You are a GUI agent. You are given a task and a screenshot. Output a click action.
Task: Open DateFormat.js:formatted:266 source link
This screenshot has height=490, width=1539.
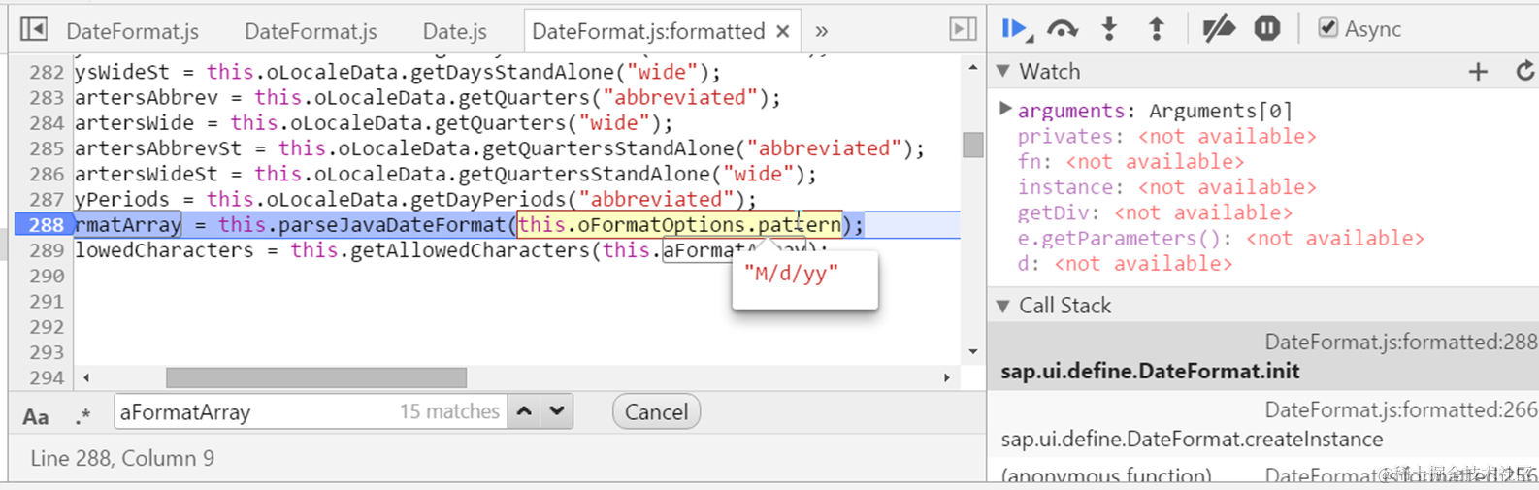[x=1400, y=410]
